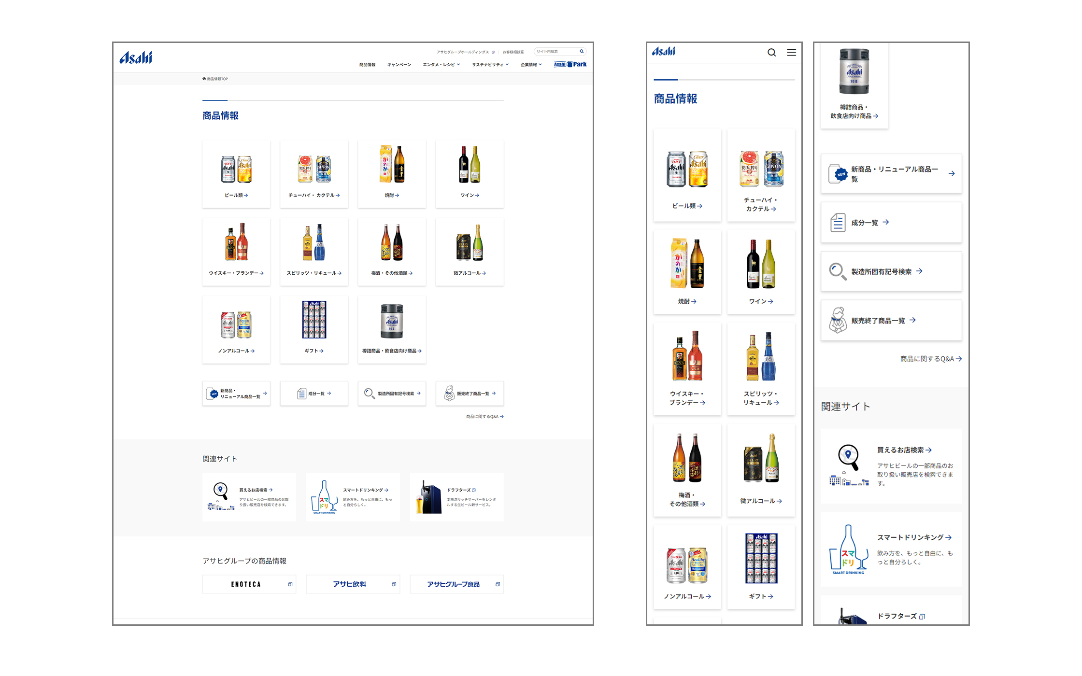Click the 商品情報TOP breadcrumb home link
The width and height of the screenshot is (1082, 676).
click(215, 79)
